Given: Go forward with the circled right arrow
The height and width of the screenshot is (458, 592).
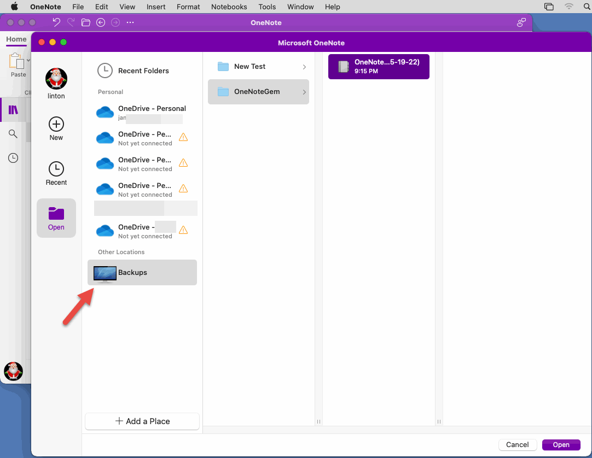Looking at the screenshot, I should pyautogui.click(x=115, y=22).
